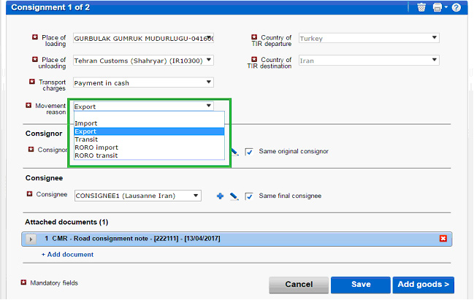Select RORO import option
This screenshot has height=300, width=474.
(x=96, y=147)
